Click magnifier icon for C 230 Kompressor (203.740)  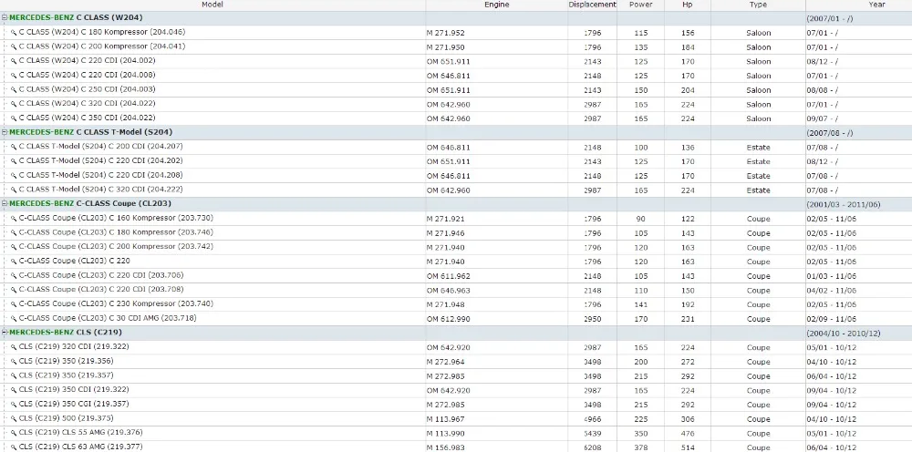pos(14,304)
